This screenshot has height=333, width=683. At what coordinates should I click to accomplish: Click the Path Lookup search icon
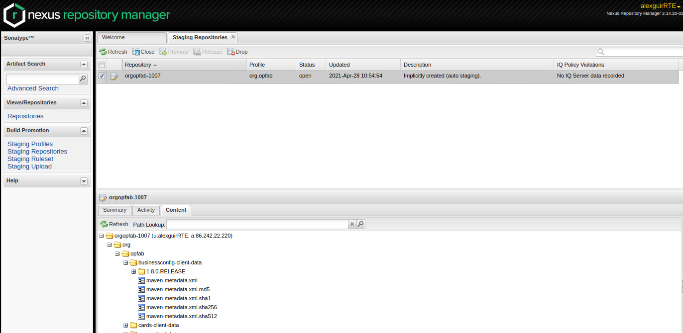point(361,224)
